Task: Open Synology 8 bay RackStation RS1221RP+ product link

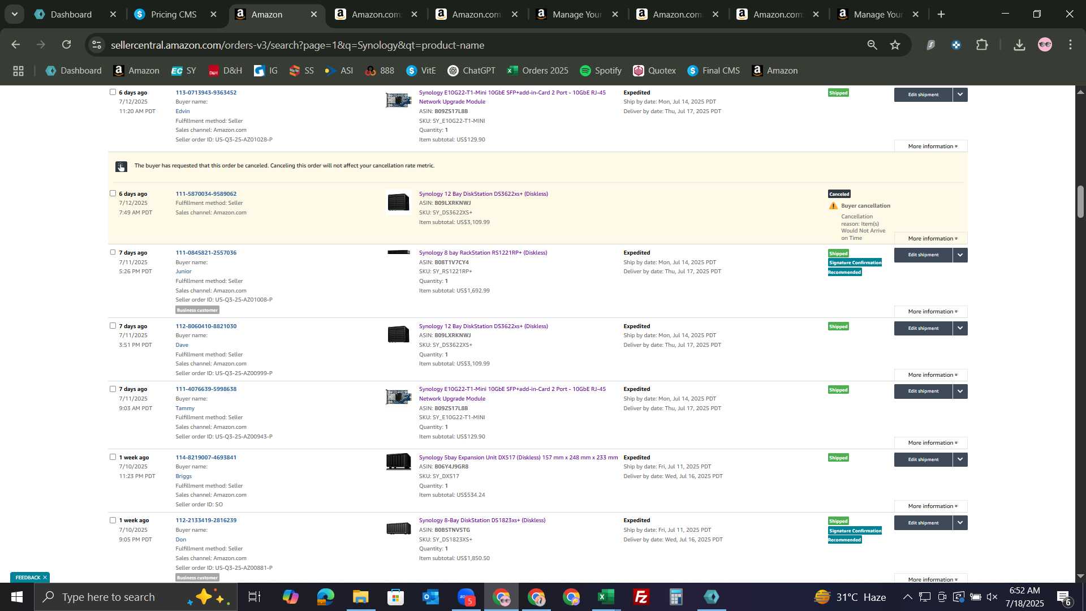Action: tap(483, 252)
